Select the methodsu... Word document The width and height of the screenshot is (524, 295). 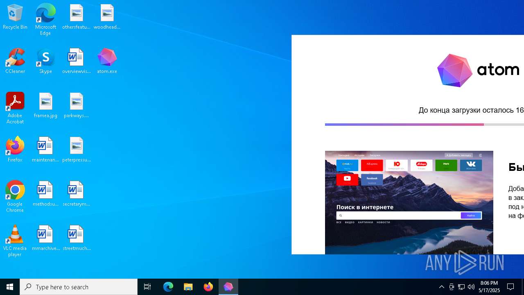[45, 194]
